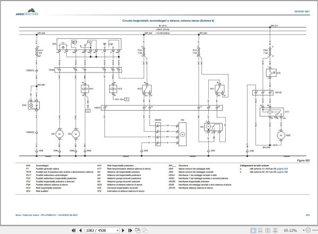The height and width of the screenshot is (234, 318).
Task: Go to the first page
Action: [x=74, y=230]
